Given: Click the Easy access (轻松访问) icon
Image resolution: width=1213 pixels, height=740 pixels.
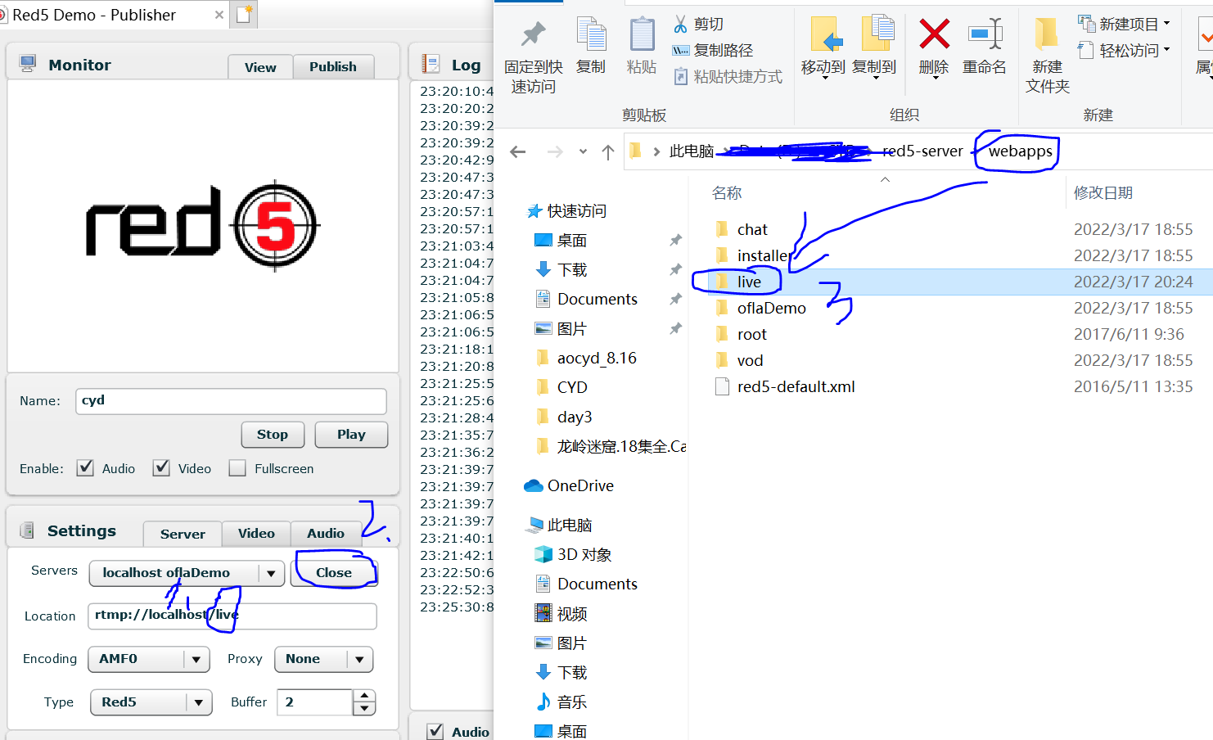Looking at the screenshot, I should pos(1086,50).
